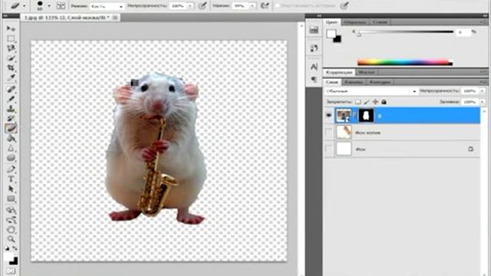
Task: Select the Zoom tool
Action: (11, 239)
